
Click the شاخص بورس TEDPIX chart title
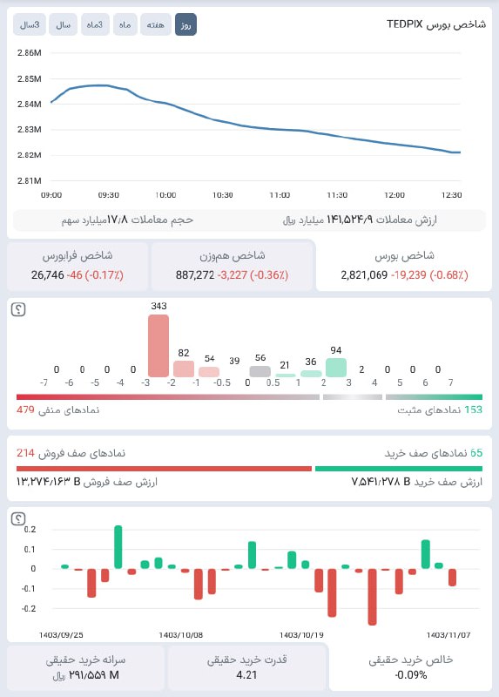click(436, 24)
